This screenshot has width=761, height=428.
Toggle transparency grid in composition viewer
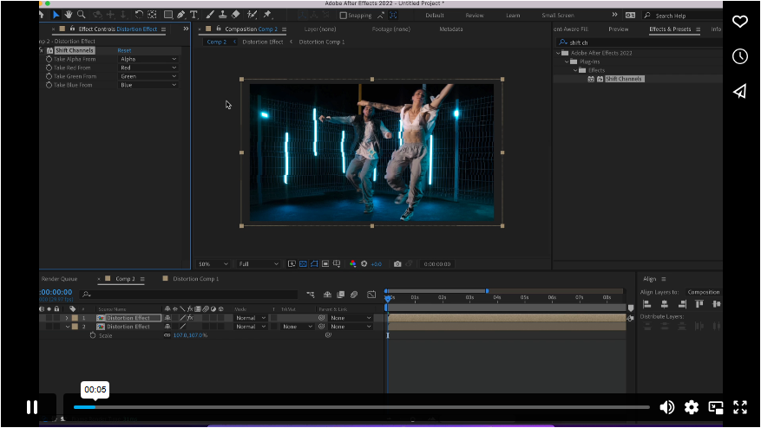303,263
